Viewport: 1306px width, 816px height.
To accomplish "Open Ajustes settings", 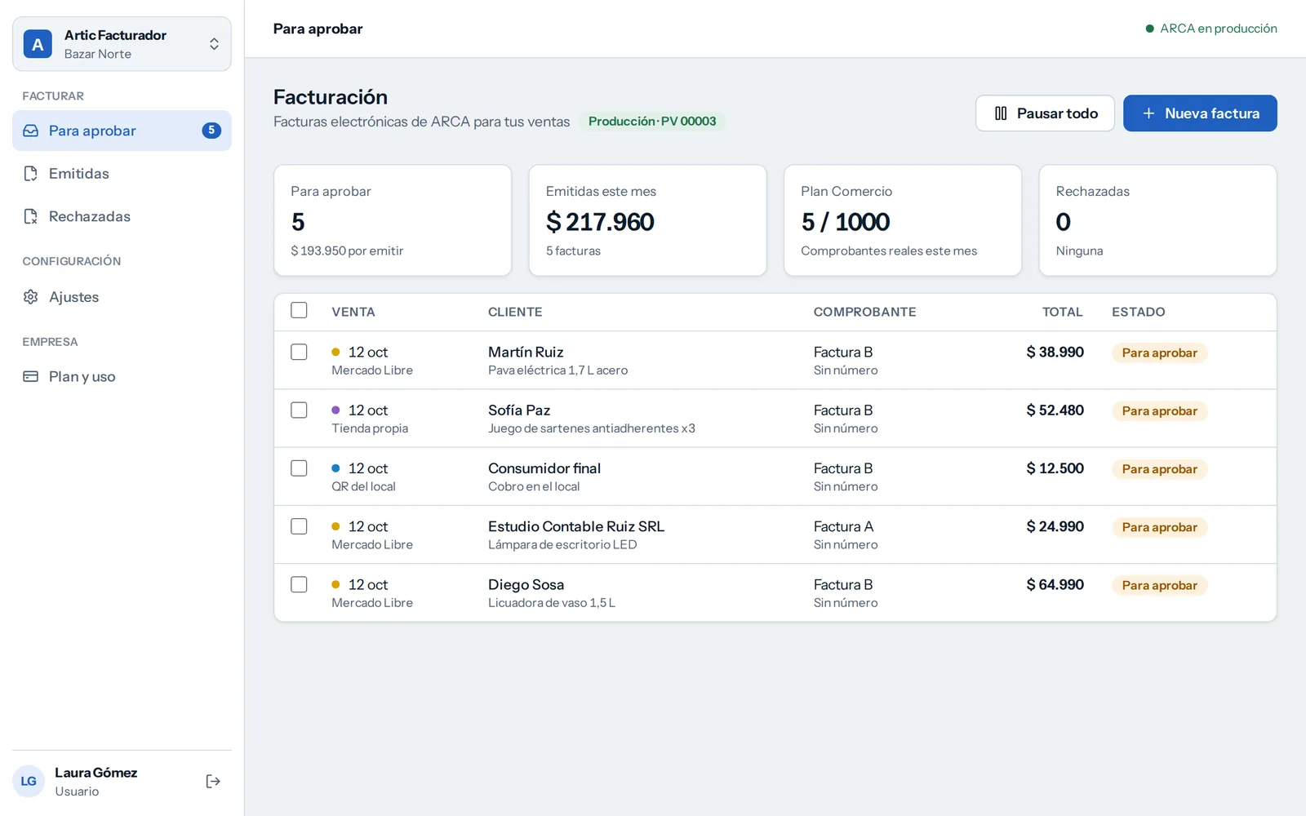I will point(122,297).
